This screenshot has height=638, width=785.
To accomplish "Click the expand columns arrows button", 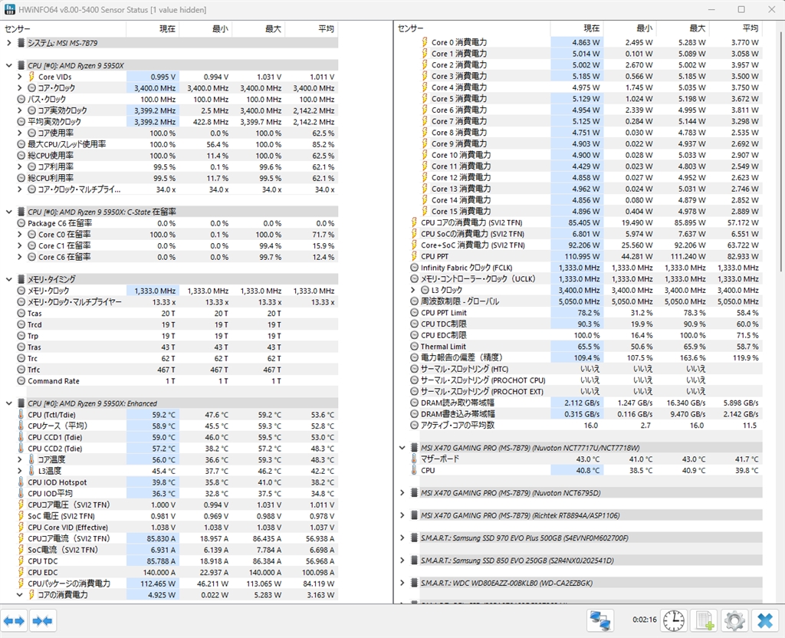I will [15, 620].
